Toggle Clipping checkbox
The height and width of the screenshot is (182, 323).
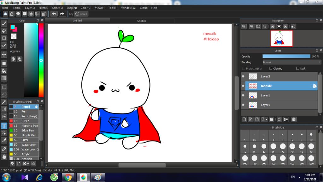[x=271, y=69]
